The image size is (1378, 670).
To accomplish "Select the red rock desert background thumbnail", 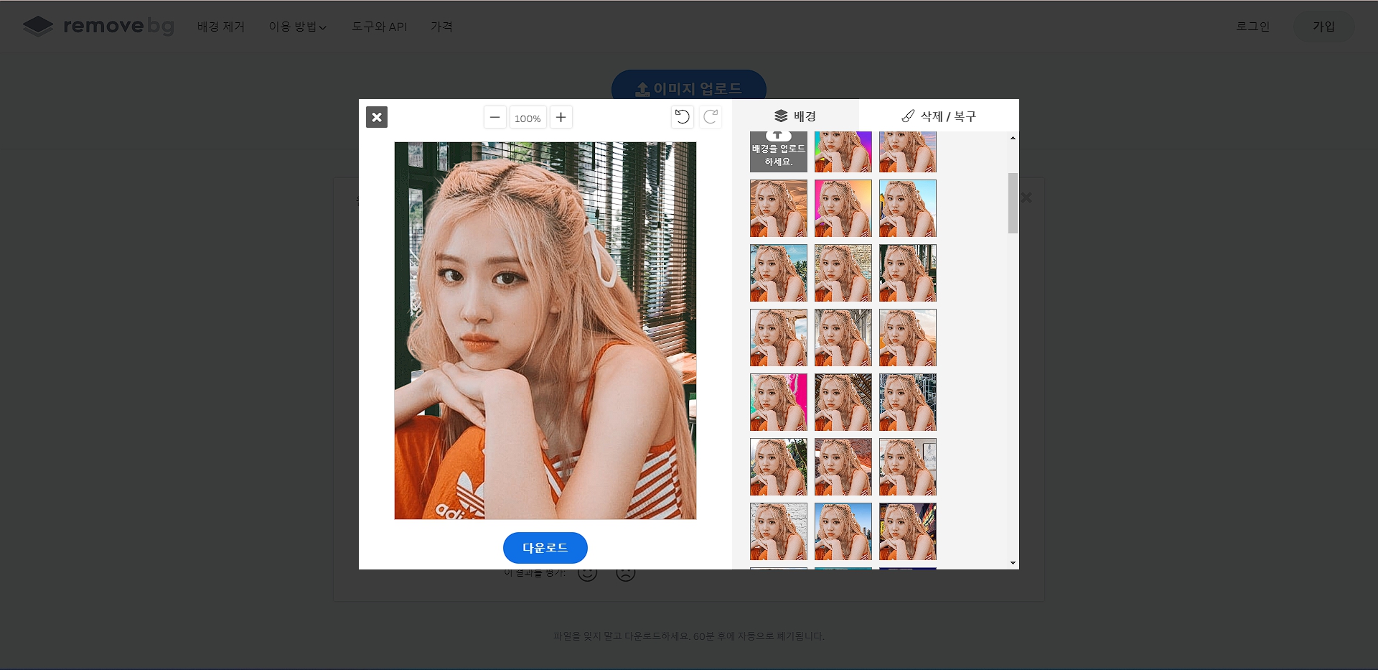I will (x=843, y=467).
